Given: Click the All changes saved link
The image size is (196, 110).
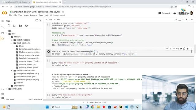Looking at the screenshot, I should point(57,15).
